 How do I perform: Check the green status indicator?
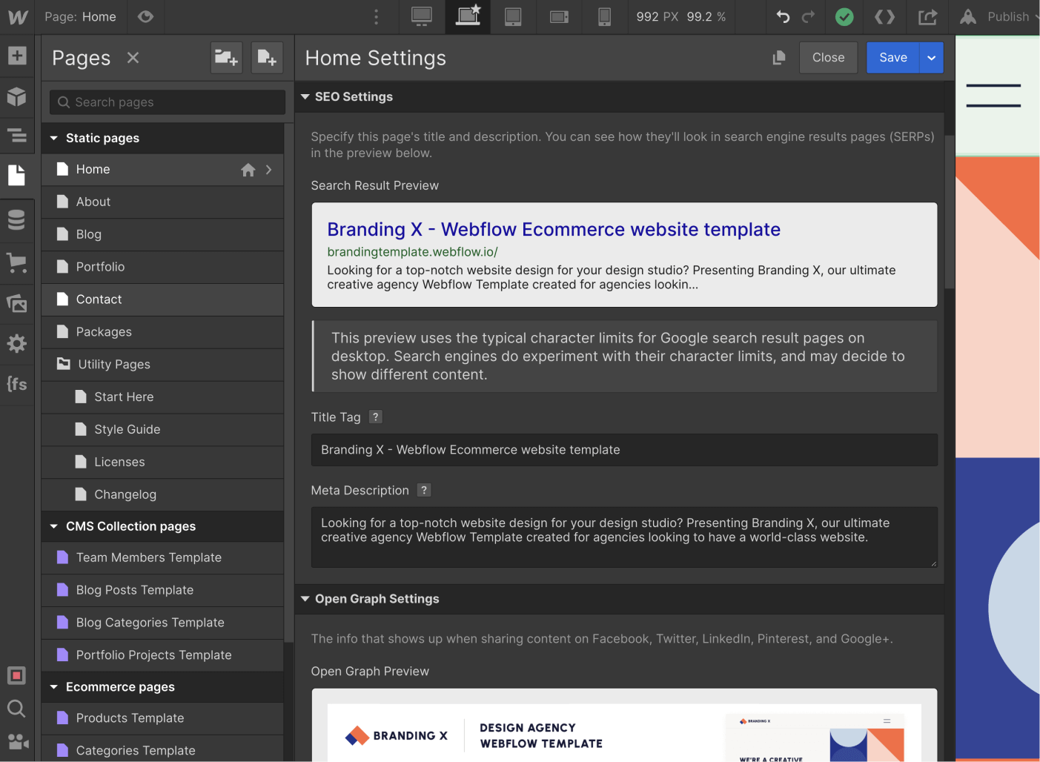[x=844, y=16]
